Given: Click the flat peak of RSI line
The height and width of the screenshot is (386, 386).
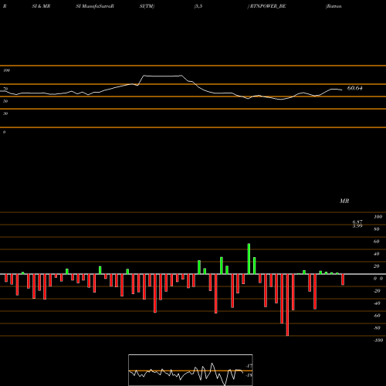Looking at the screenshot, I should [163, 76].
